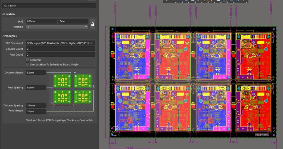Select the yellow via tool in the active bar
This screenshot has height=149, width=283.
point(212,1)
